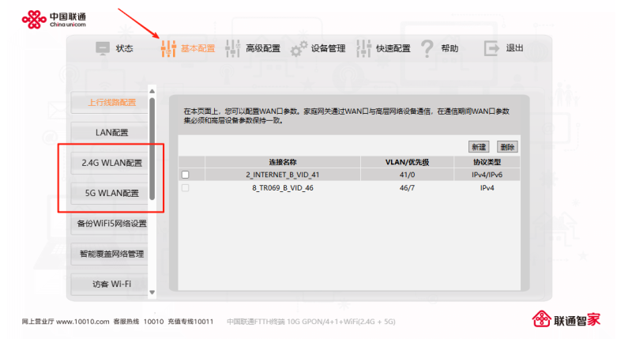The width and height of the screenshot is (632, 343).
Task: Open 智能覆盖网络管理
Action: pyautogui.click(x=110, y=254)
